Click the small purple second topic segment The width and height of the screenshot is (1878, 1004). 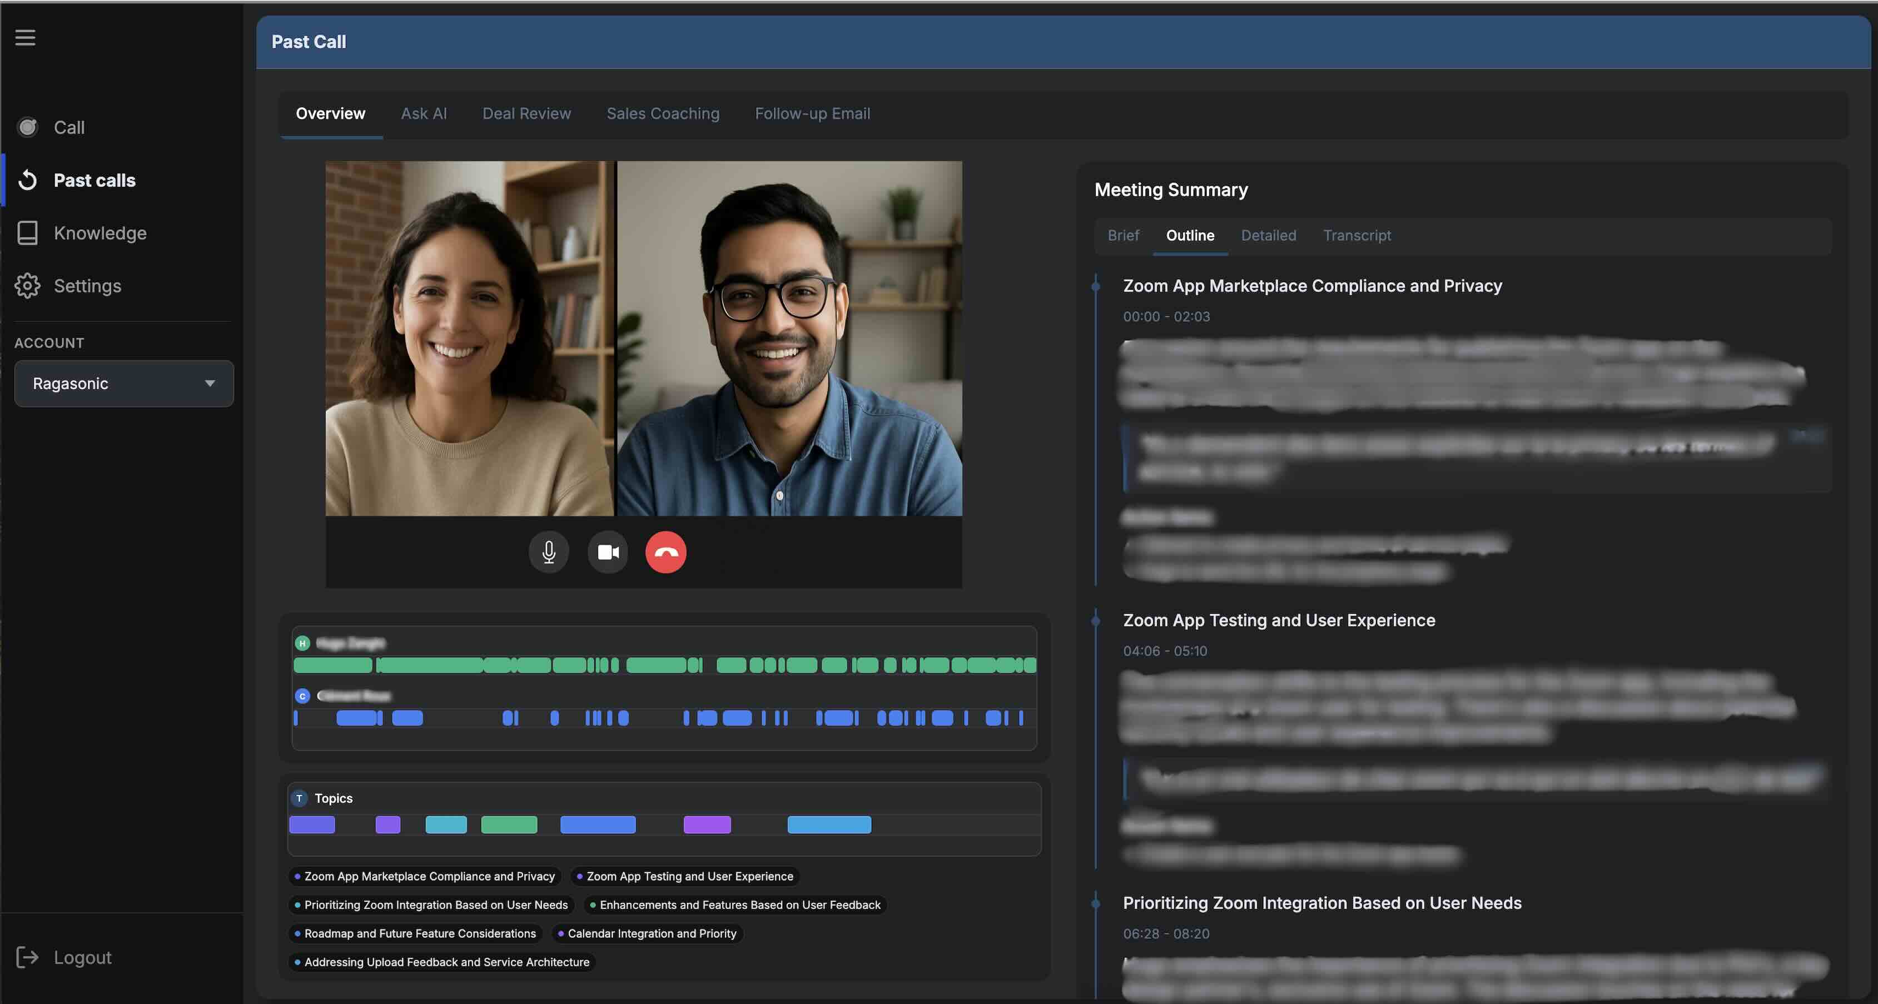(x=388, y=824)
